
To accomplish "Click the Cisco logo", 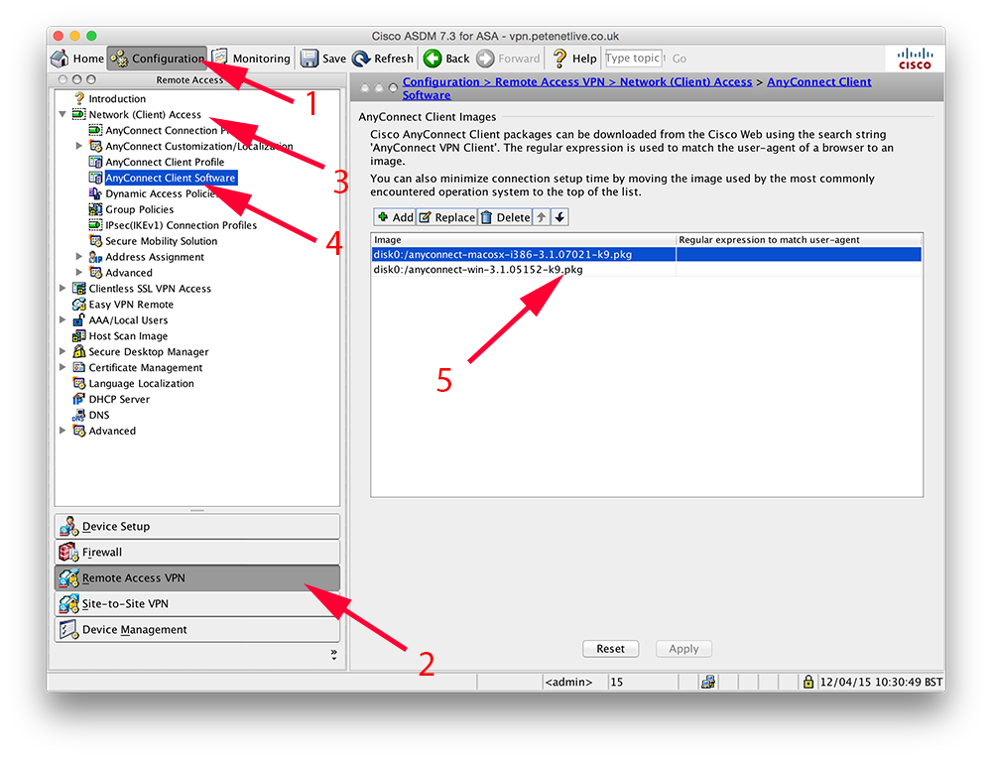I will tap(915, 59).
